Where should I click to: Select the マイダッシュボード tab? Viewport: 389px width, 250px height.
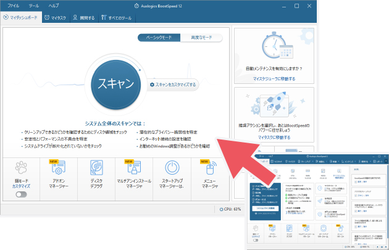pyautogui.click(x=20, y=18)
